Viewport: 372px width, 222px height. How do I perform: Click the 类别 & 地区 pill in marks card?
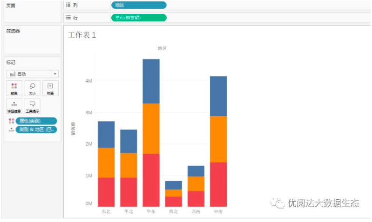[36, 130]
